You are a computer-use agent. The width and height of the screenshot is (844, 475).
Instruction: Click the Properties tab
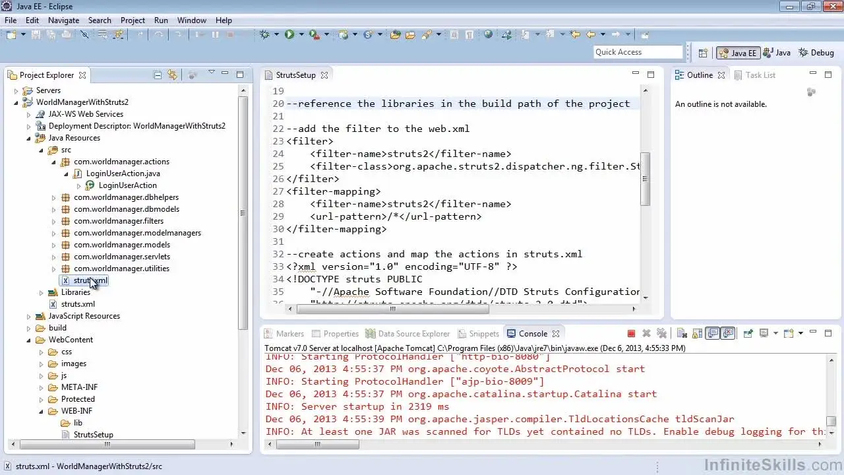coord(336,334)
